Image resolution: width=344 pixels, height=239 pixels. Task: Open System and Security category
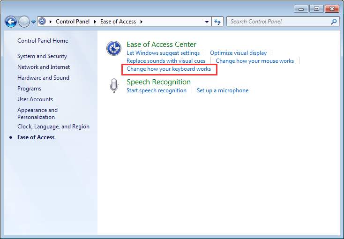pyautogui.click(x=42, y=56)
